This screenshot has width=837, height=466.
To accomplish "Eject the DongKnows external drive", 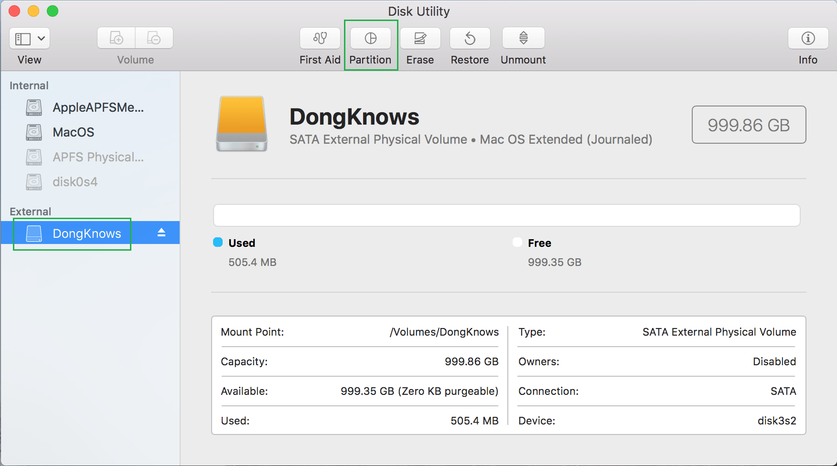I will click(161, 233).
